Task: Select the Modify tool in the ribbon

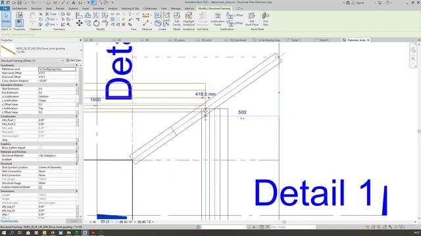Action: click(x=6, y=19)
